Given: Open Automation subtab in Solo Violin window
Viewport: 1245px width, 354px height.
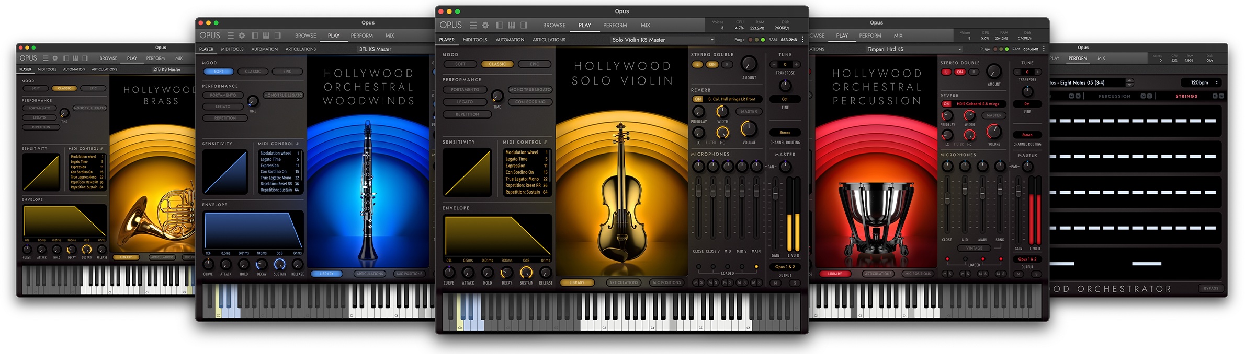Looking at the screenshot, I should pos(510,40).
